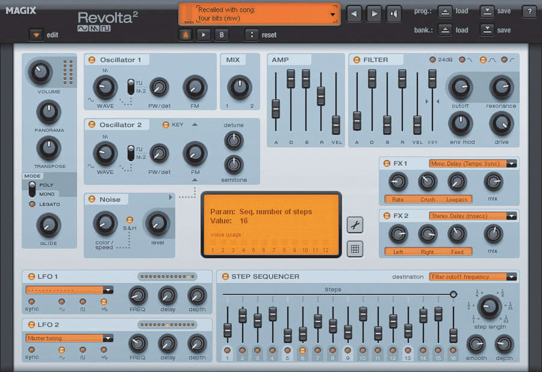Click the previous preset arrow
The image size is (542, 372).
pyautogui.click(x=355, y=13)
